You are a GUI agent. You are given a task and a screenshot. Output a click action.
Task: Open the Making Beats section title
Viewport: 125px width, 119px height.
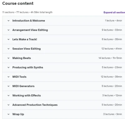(x=22, y=58)
